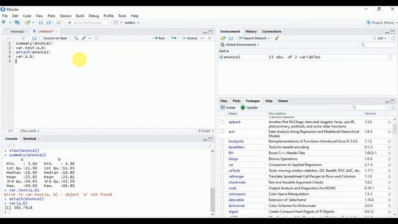This screenshot has height=224, width=398.
Task: Click the Update packages button
Action: tap(249, 108)
